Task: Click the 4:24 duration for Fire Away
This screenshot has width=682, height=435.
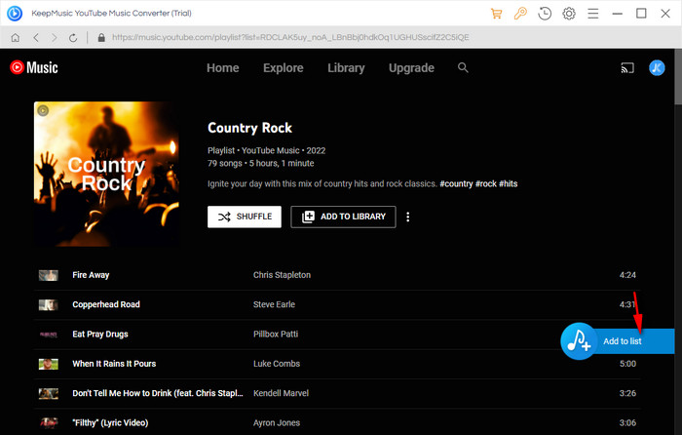Action: (627, 275)
